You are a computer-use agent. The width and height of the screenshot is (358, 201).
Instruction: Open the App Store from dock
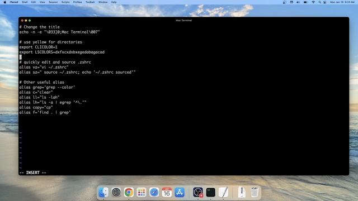(180, 192)
